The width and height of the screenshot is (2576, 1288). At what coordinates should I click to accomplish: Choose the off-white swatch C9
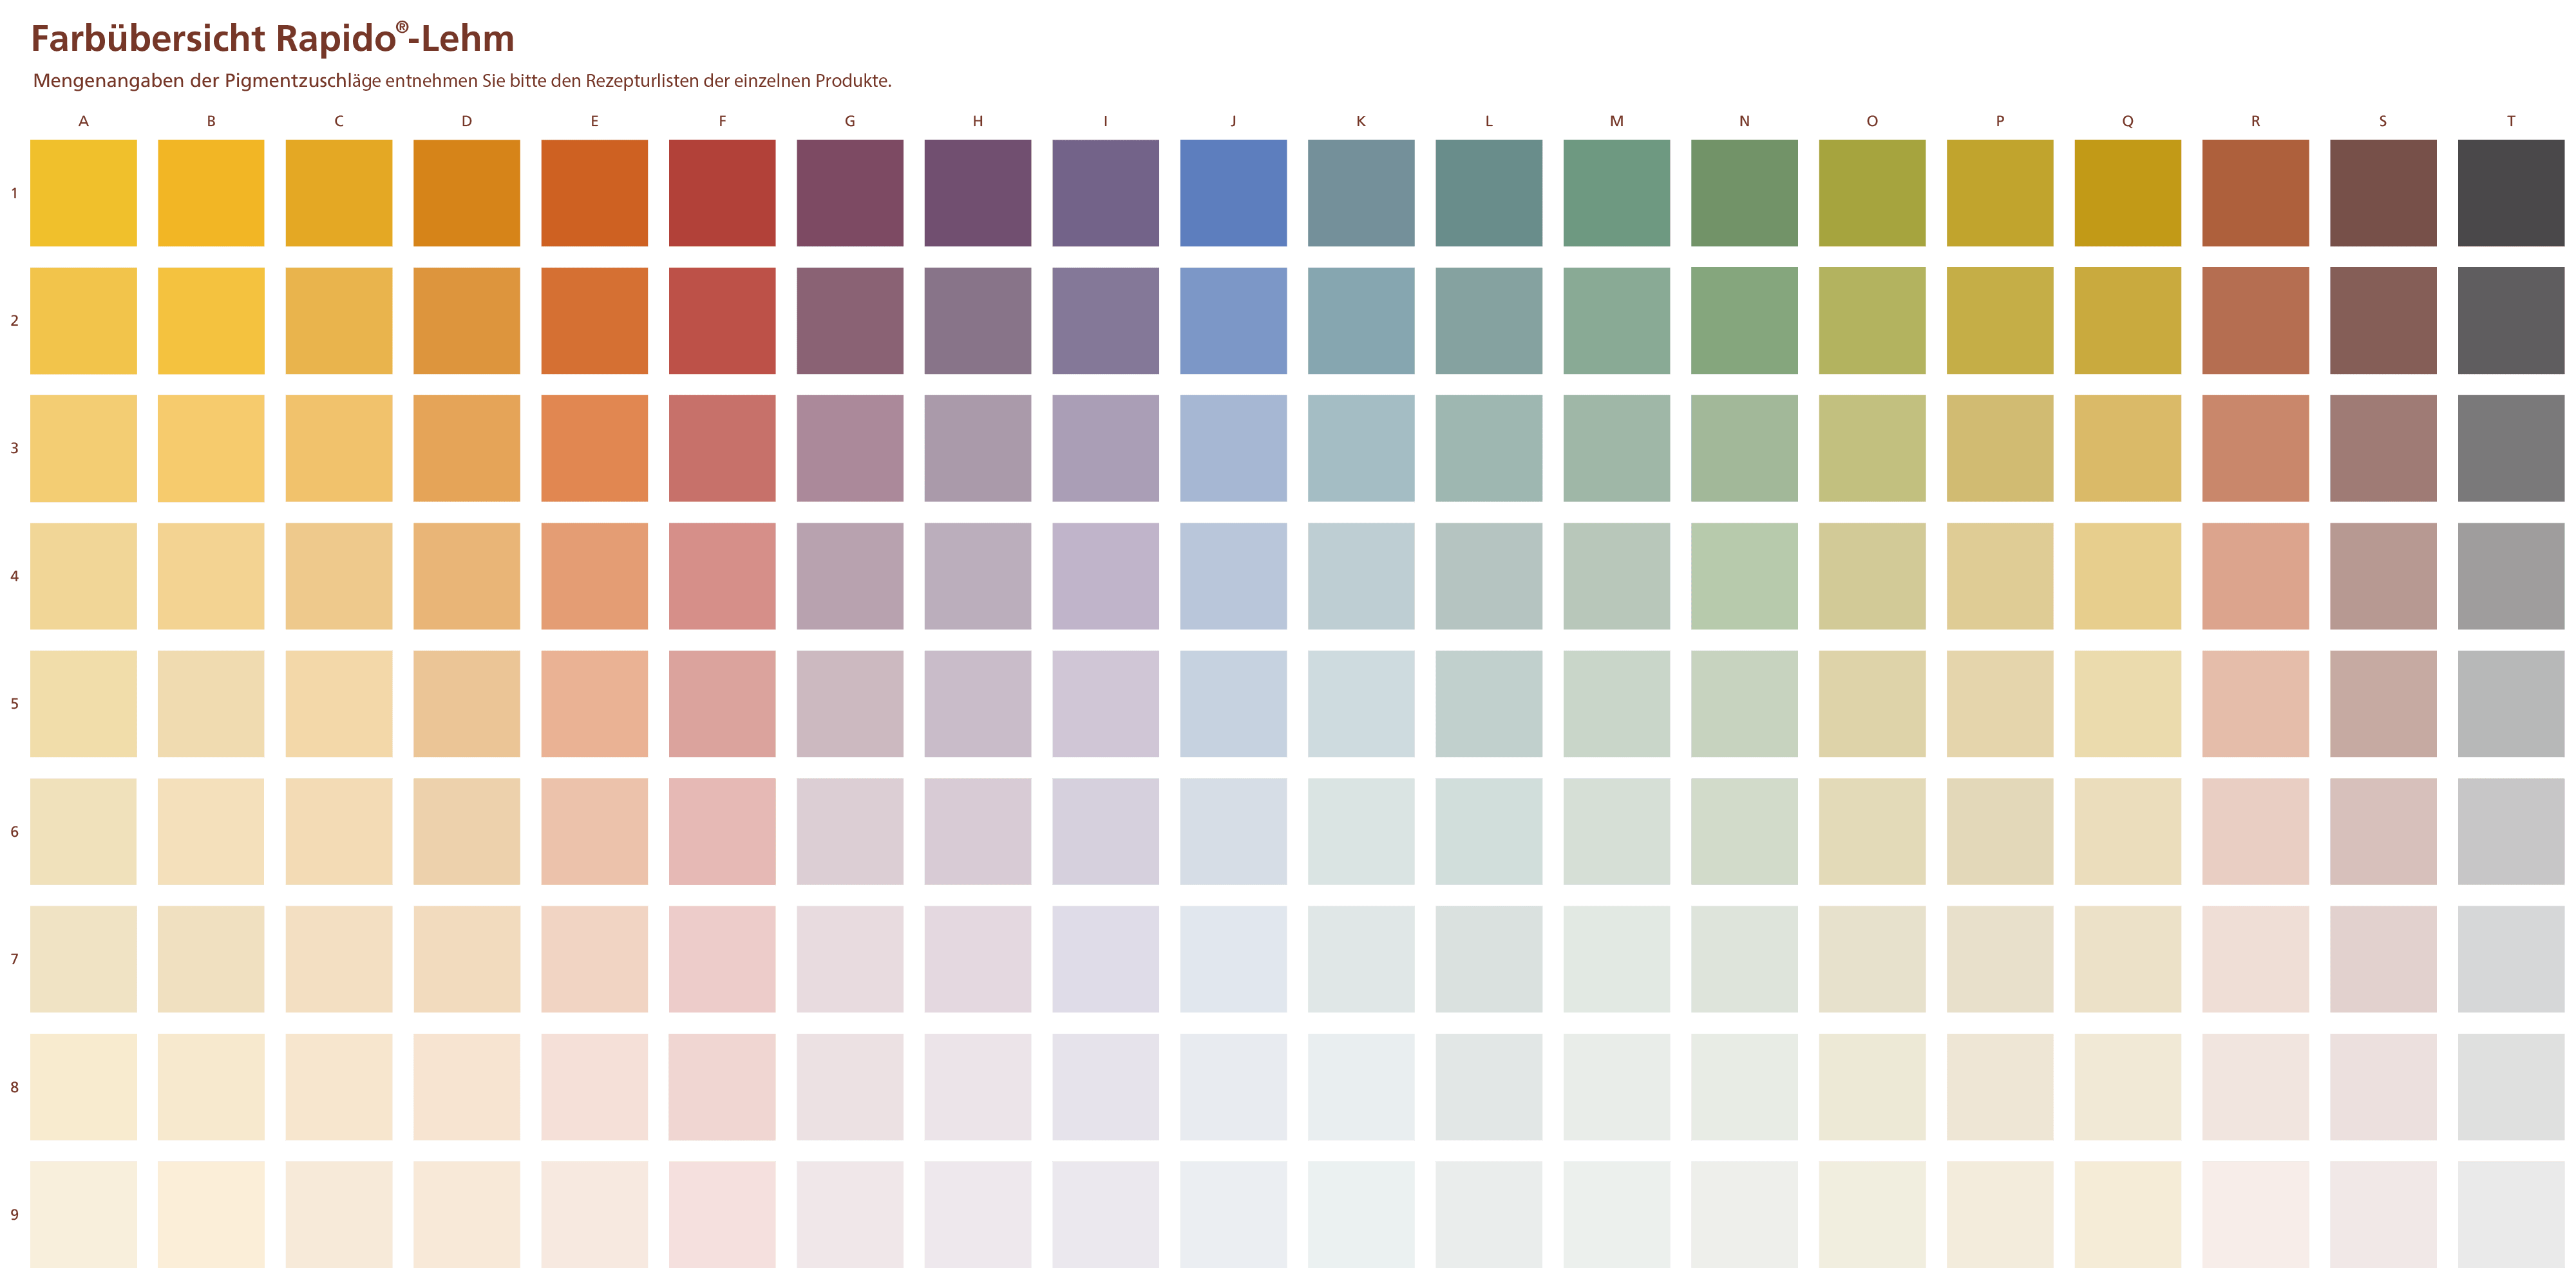pos(339,1215)
